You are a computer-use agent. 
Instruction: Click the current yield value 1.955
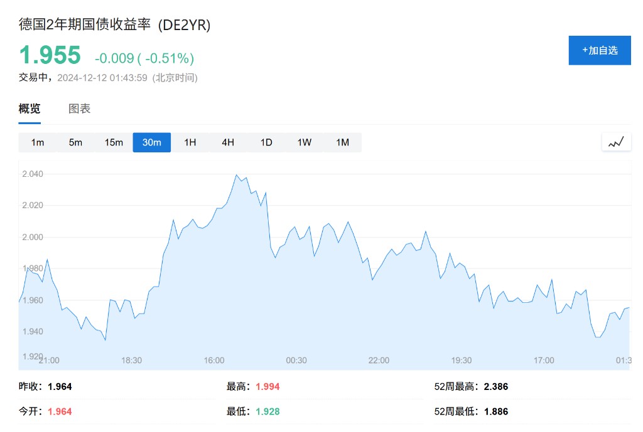coord(50,55)
